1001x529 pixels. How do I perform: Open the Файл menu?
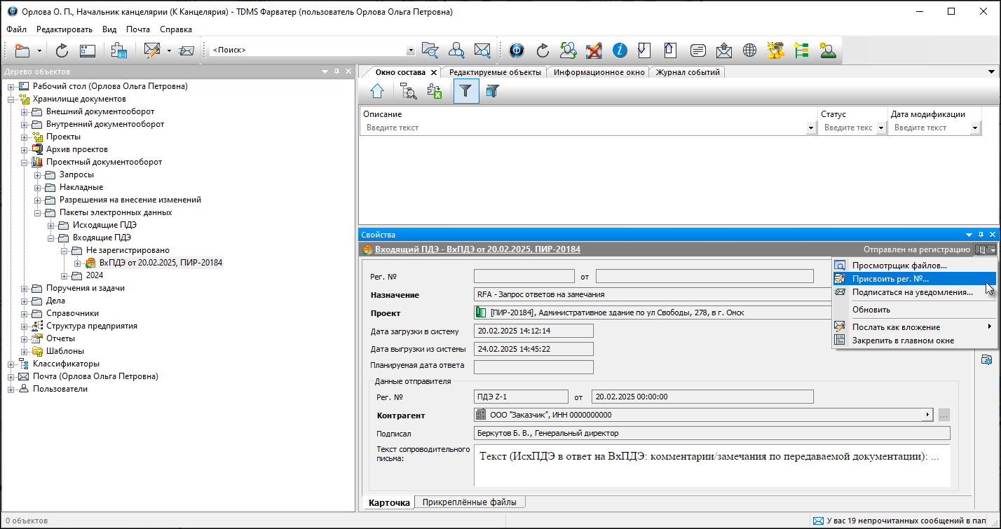tap(17, 29)
